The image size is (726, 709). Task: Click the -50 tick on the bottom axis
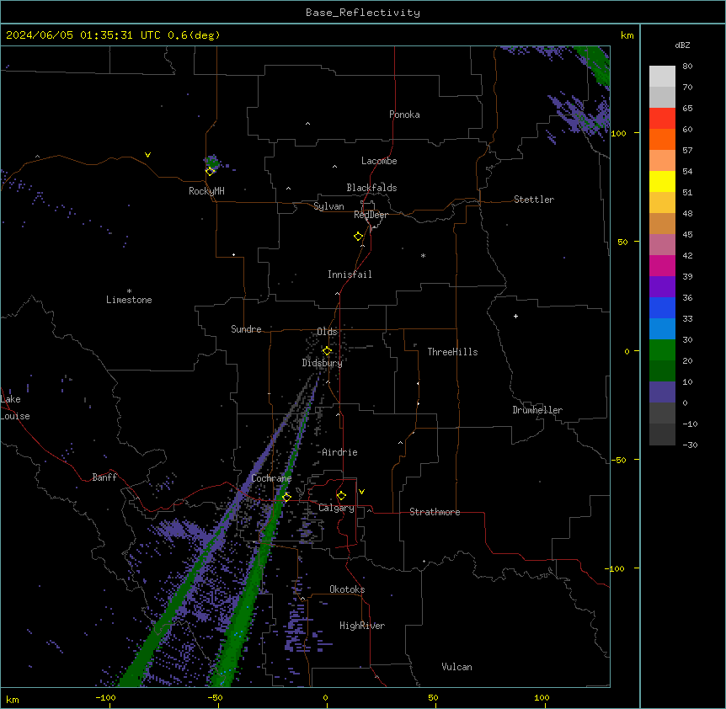(215, 697)
